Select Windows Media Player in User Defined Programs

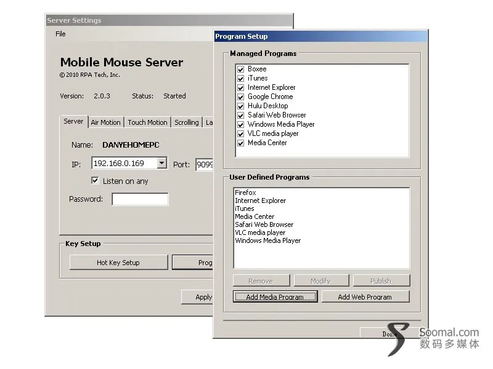coord(268,240)
